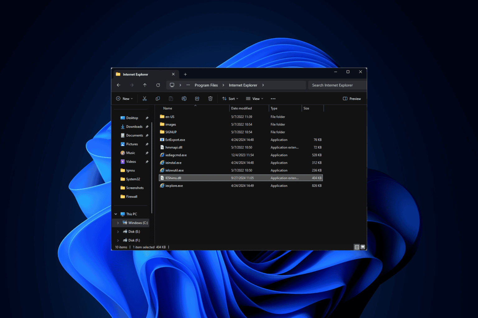Screen dimensions: 478x318
Task: Click Program Files in the address bar
Action: (x=206, y=85)
